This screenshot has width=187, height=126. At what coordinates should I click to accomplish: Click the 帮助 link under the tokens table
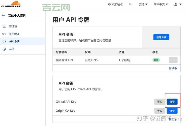tap(173, 68)
